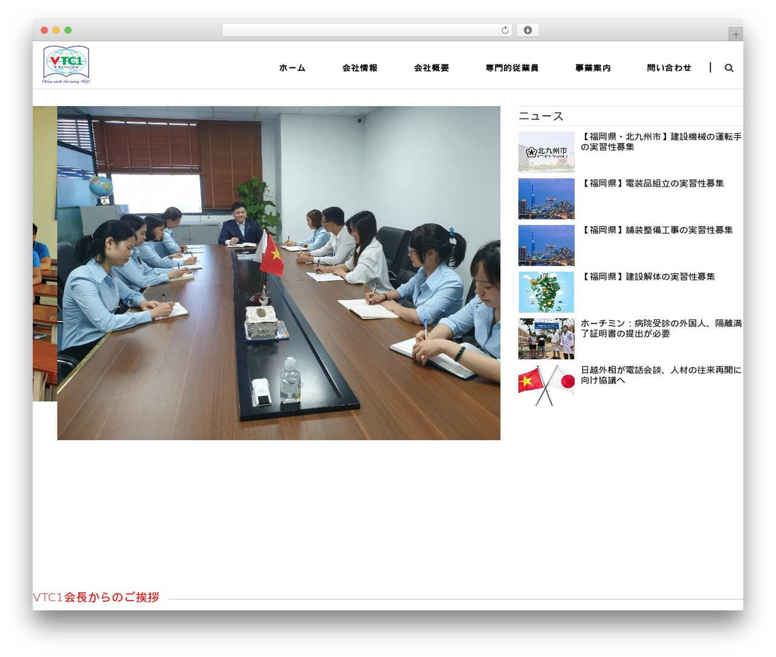Open the site search magnifier icon

coord(729,68)
